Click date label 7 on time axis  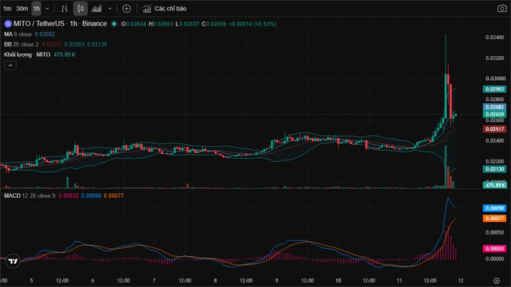pyautogui.click(x=154, y=280)
